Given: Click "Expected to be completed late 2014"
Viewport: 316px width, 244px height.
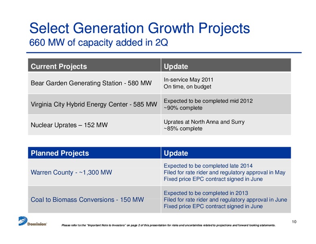Looking at the screenshot, I should coord(208,166).
